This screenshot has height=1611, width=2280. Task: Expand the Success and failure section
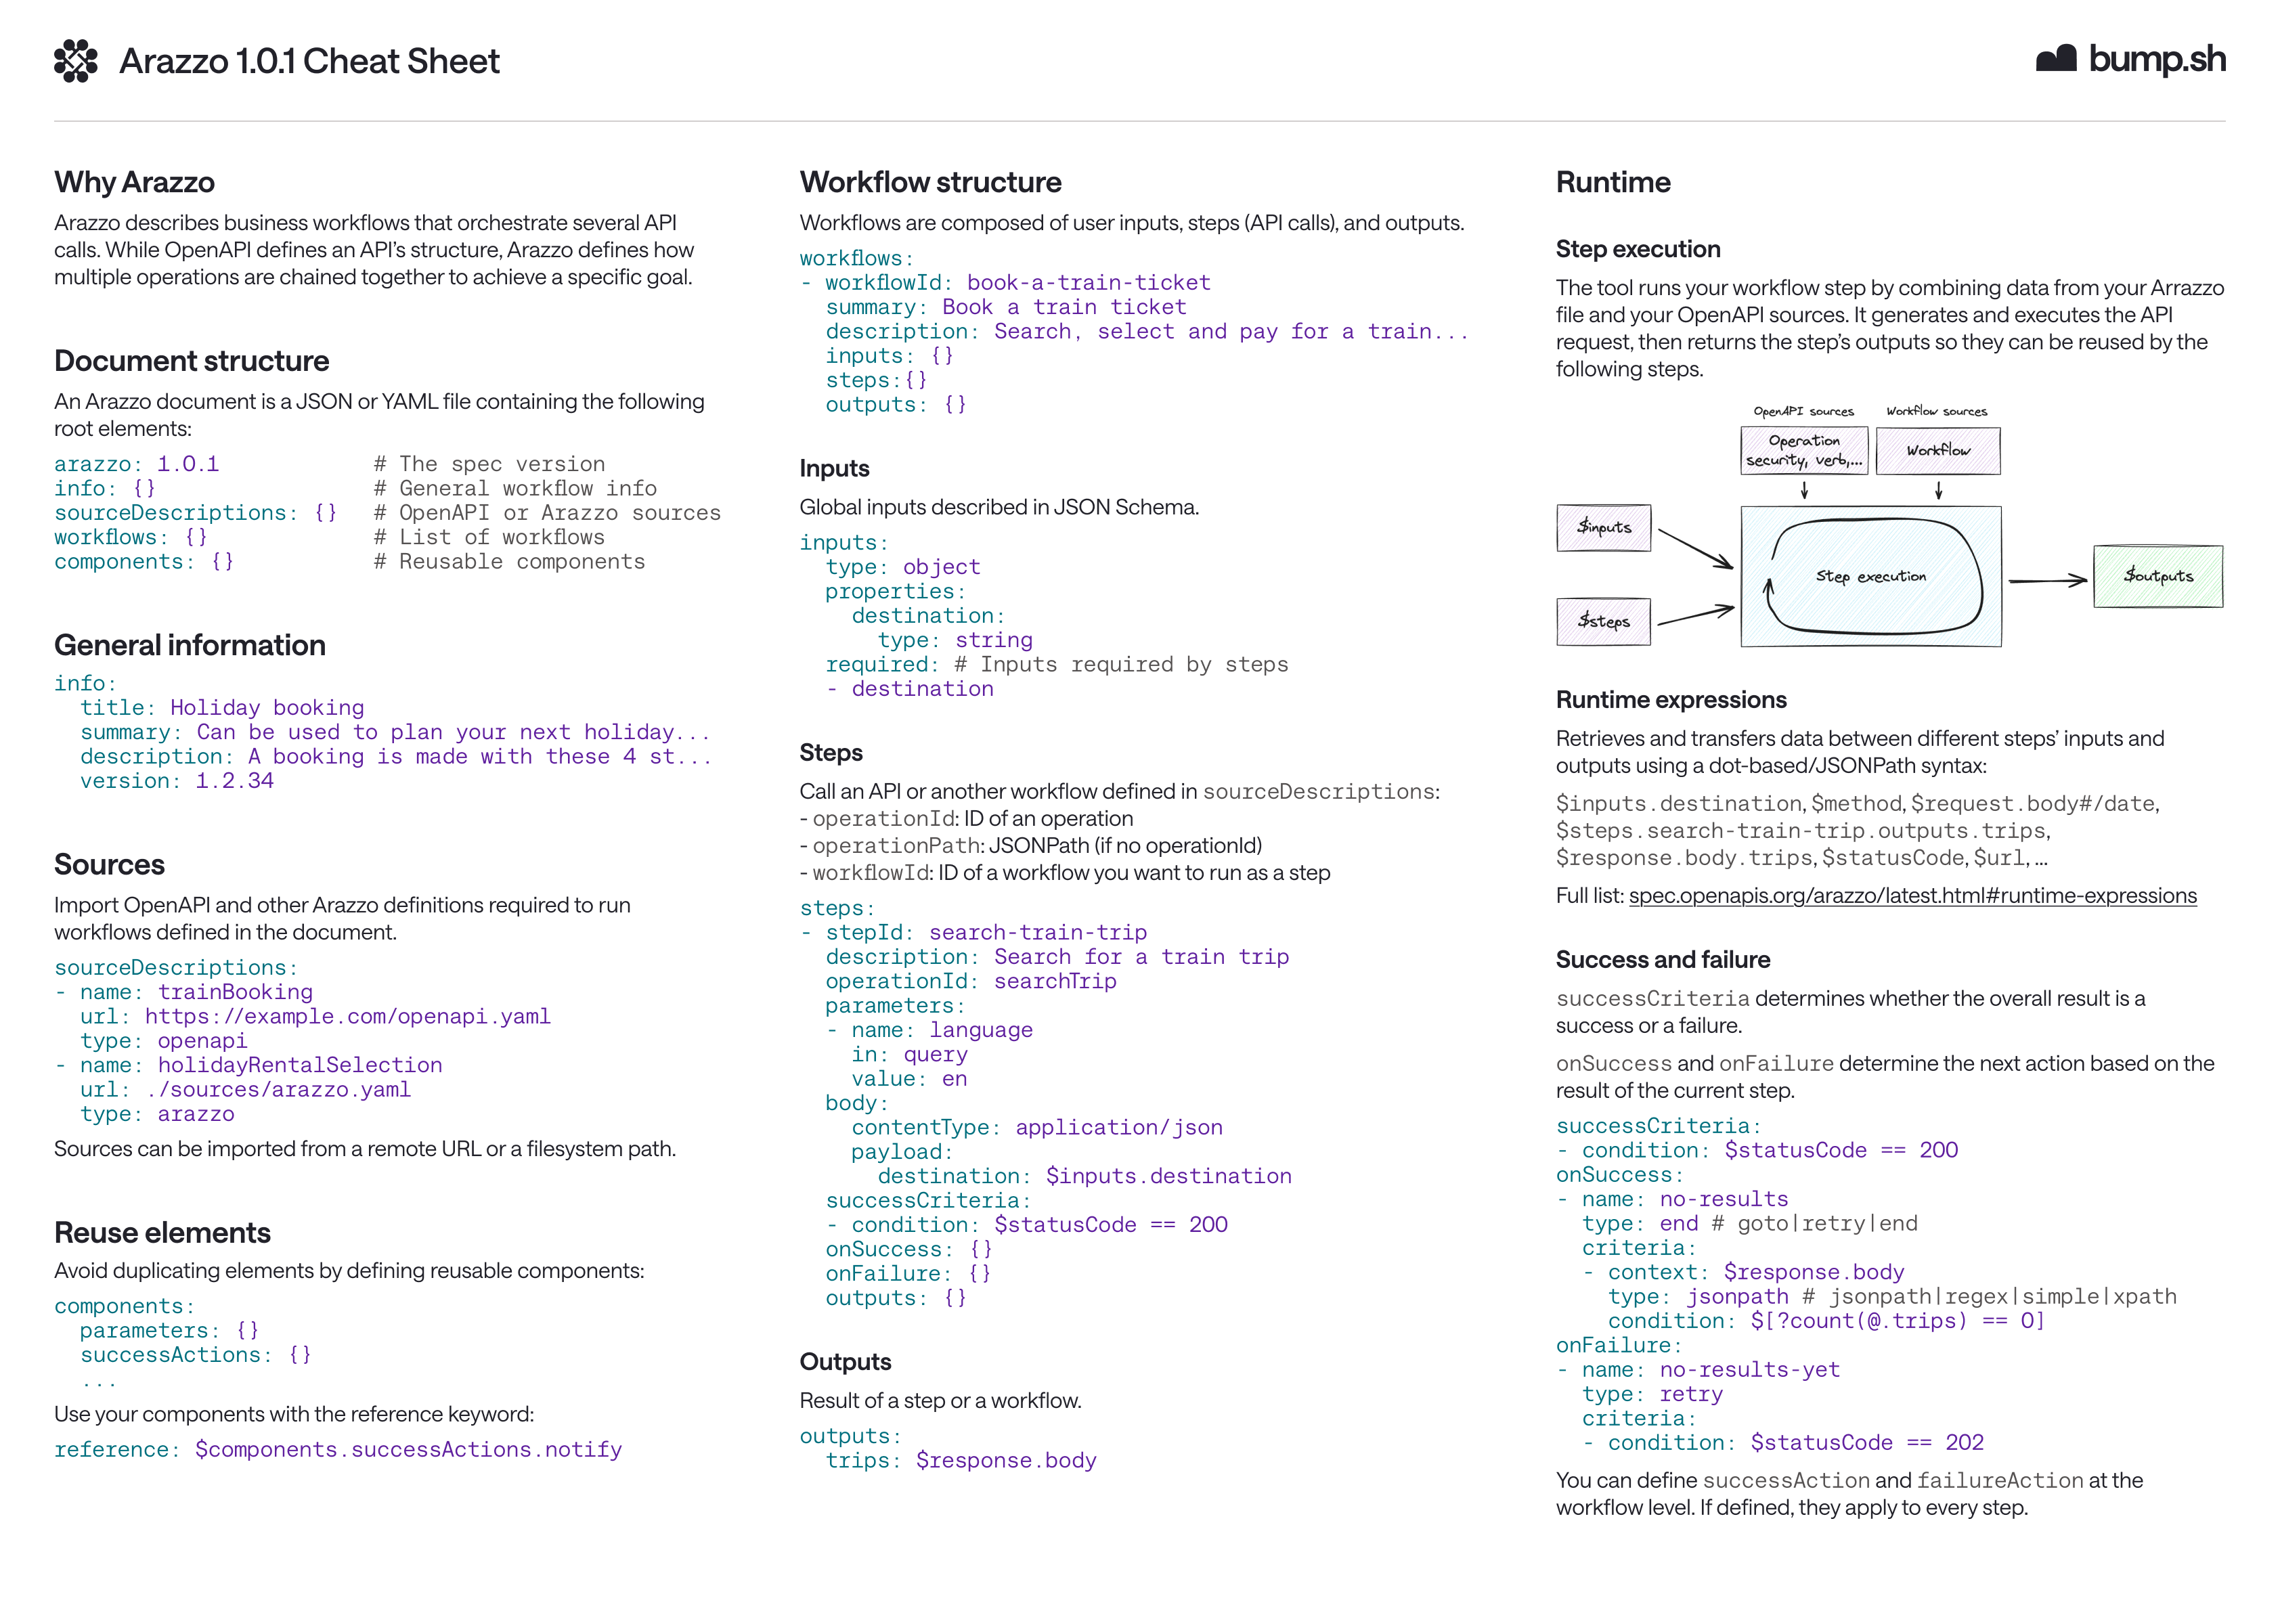click(x=1663, y=959)
